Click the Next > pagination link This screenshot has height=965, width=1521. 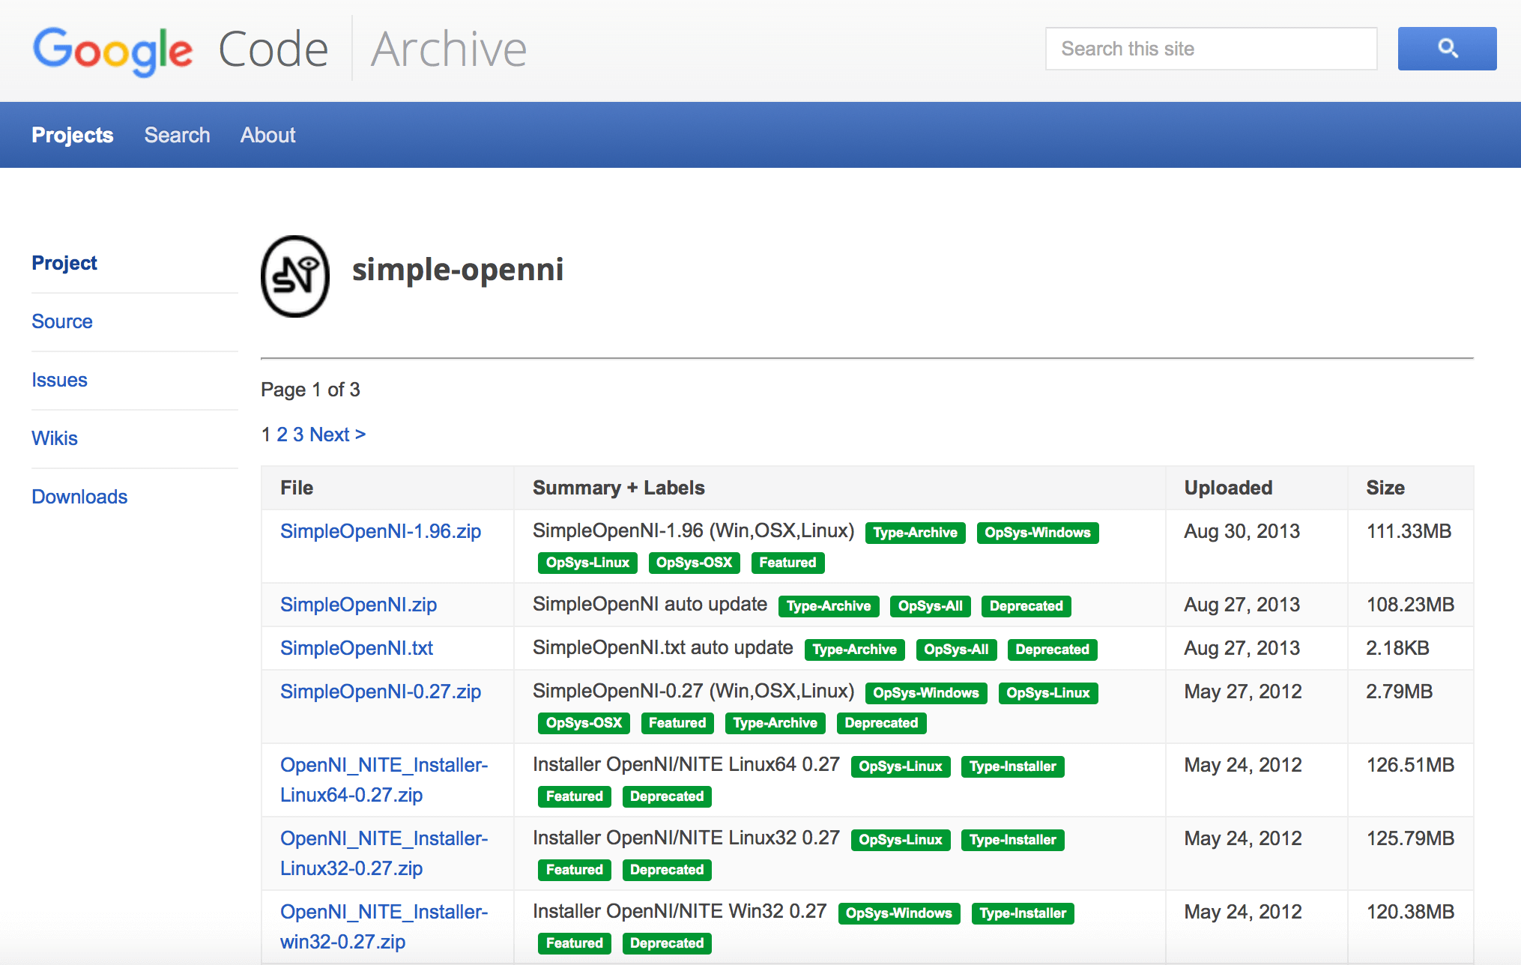click(x=338, y=435)
